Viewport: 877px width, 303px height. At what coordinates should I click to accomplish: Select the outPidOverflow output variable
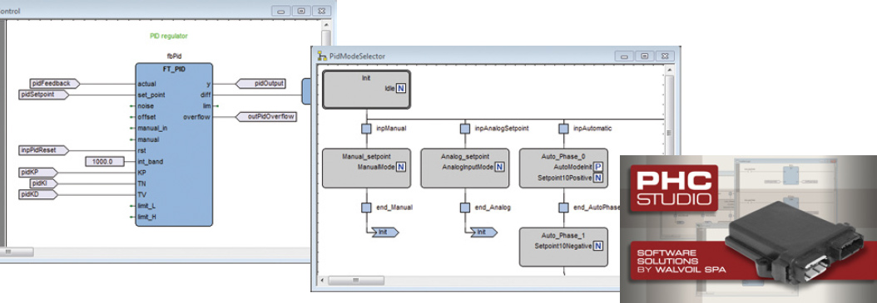265,116
